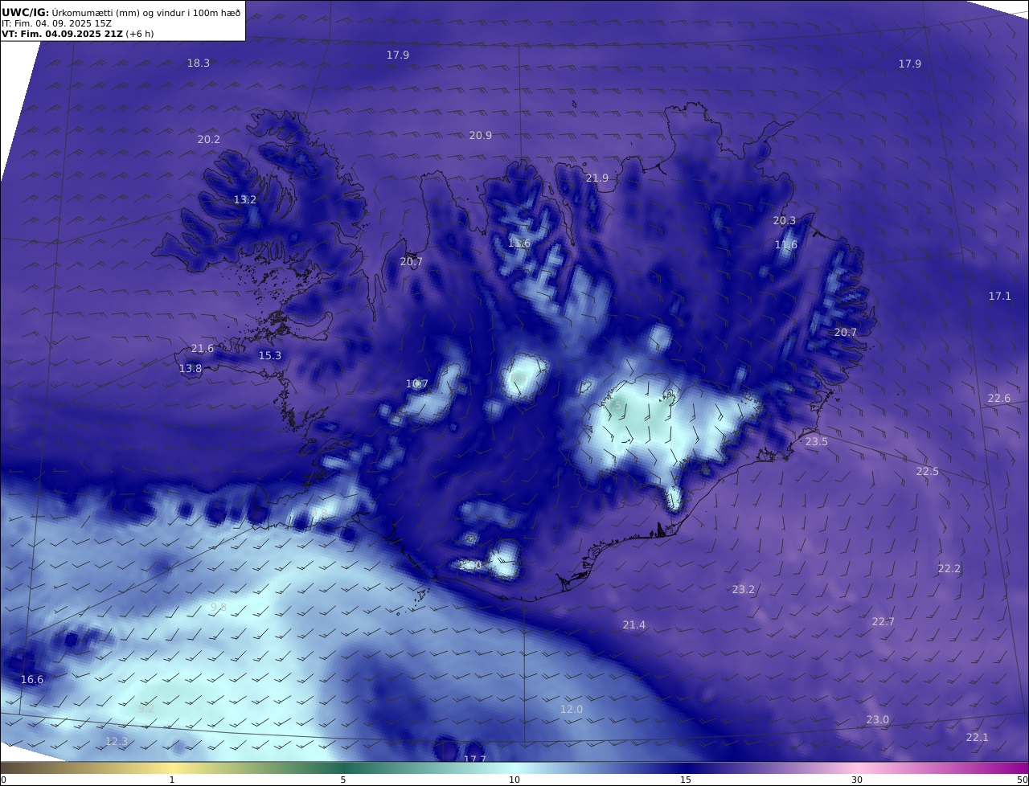Image resolution: width=1029 pixels, height=786 pixels.
Task: Click the color scale tick label 5
Action: [343, 780]
